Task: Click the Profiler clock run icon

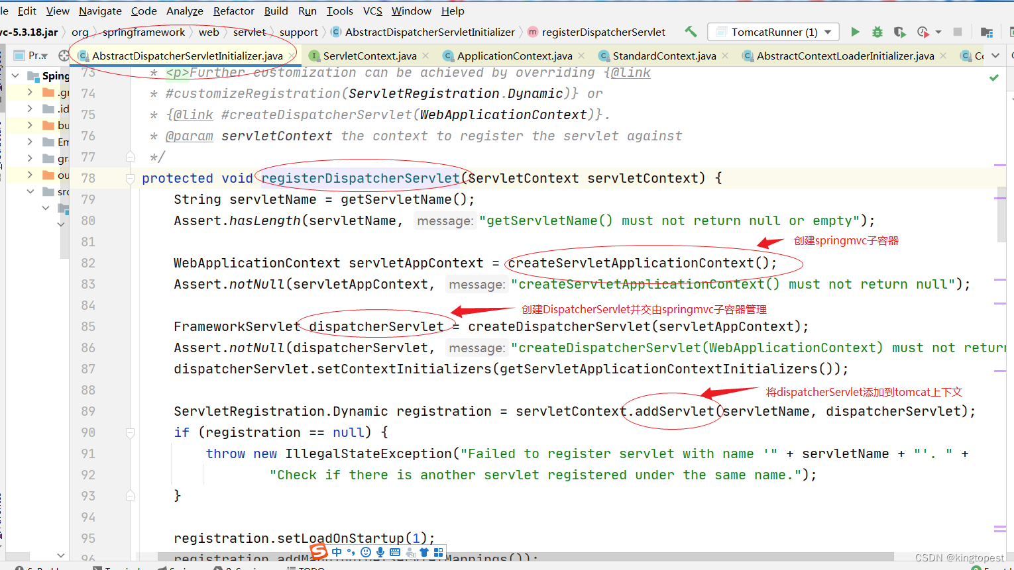Action: (923, 32)
